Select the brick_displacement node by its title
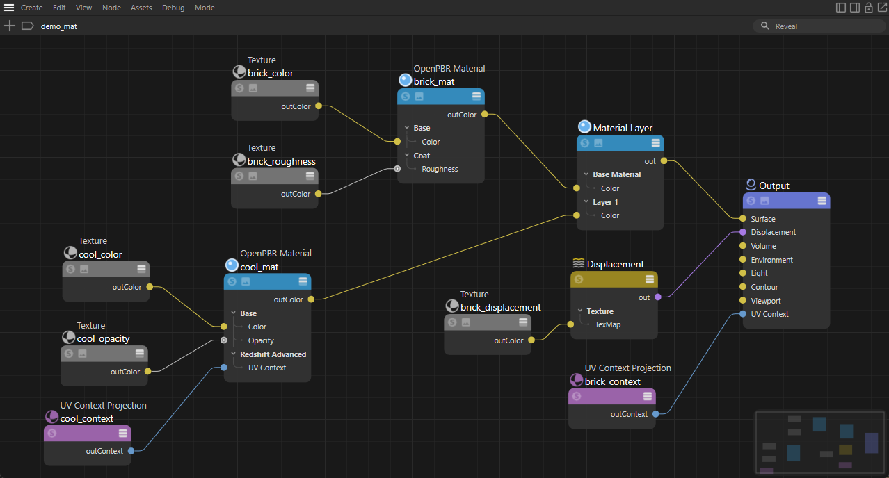 click(500, 307)
